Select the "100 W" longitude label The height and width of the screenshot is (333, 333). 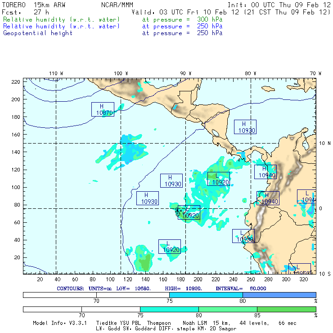[121, 73]
